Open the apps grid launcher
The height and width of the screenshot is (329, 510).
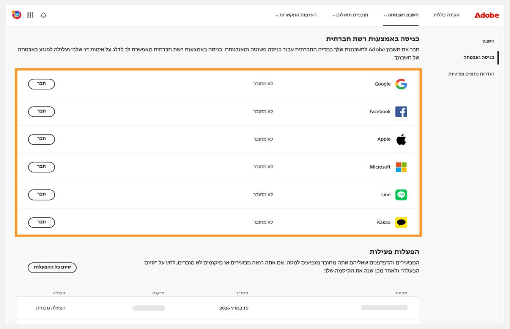(x=30, y=15)
